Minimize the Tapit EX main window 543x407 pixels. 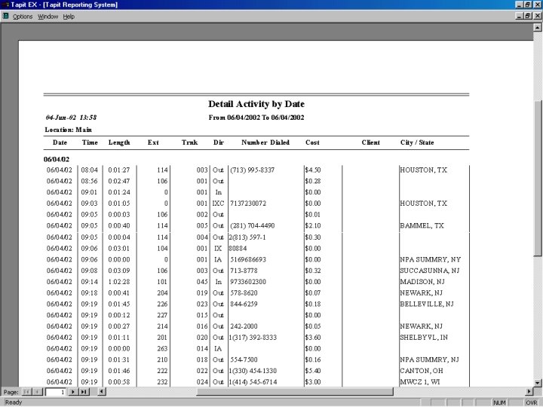[x=520, y=5]
